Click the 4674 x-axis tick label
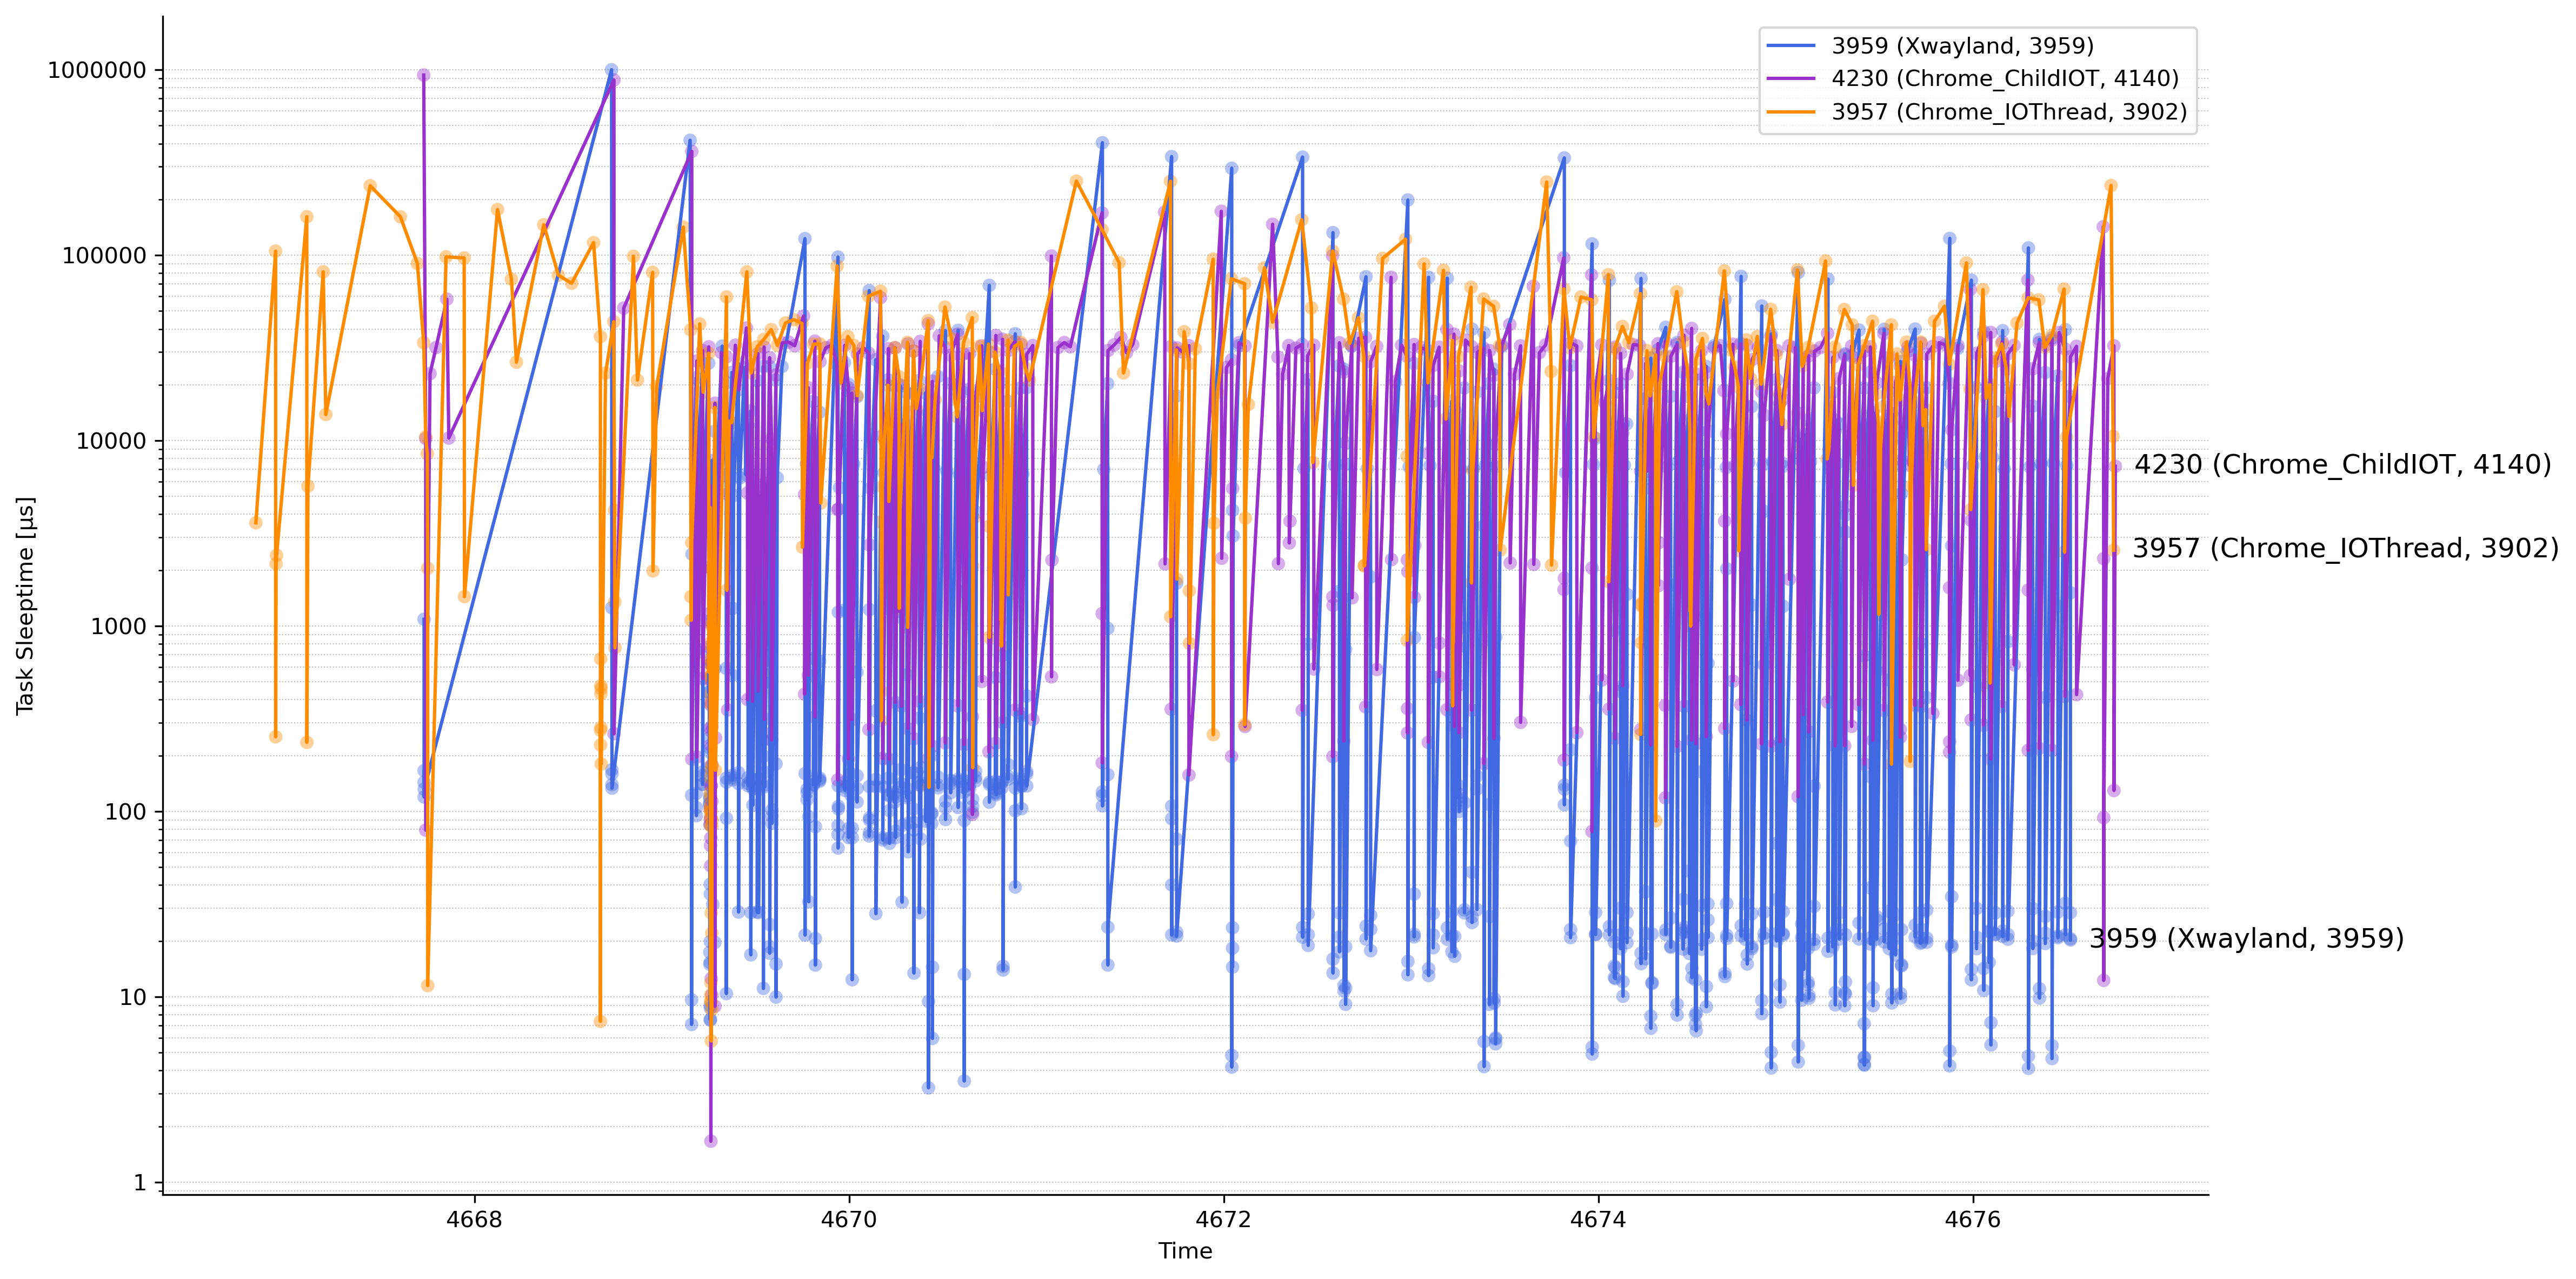This screenshot has height=1279, width=2576. [1598, 1219]
